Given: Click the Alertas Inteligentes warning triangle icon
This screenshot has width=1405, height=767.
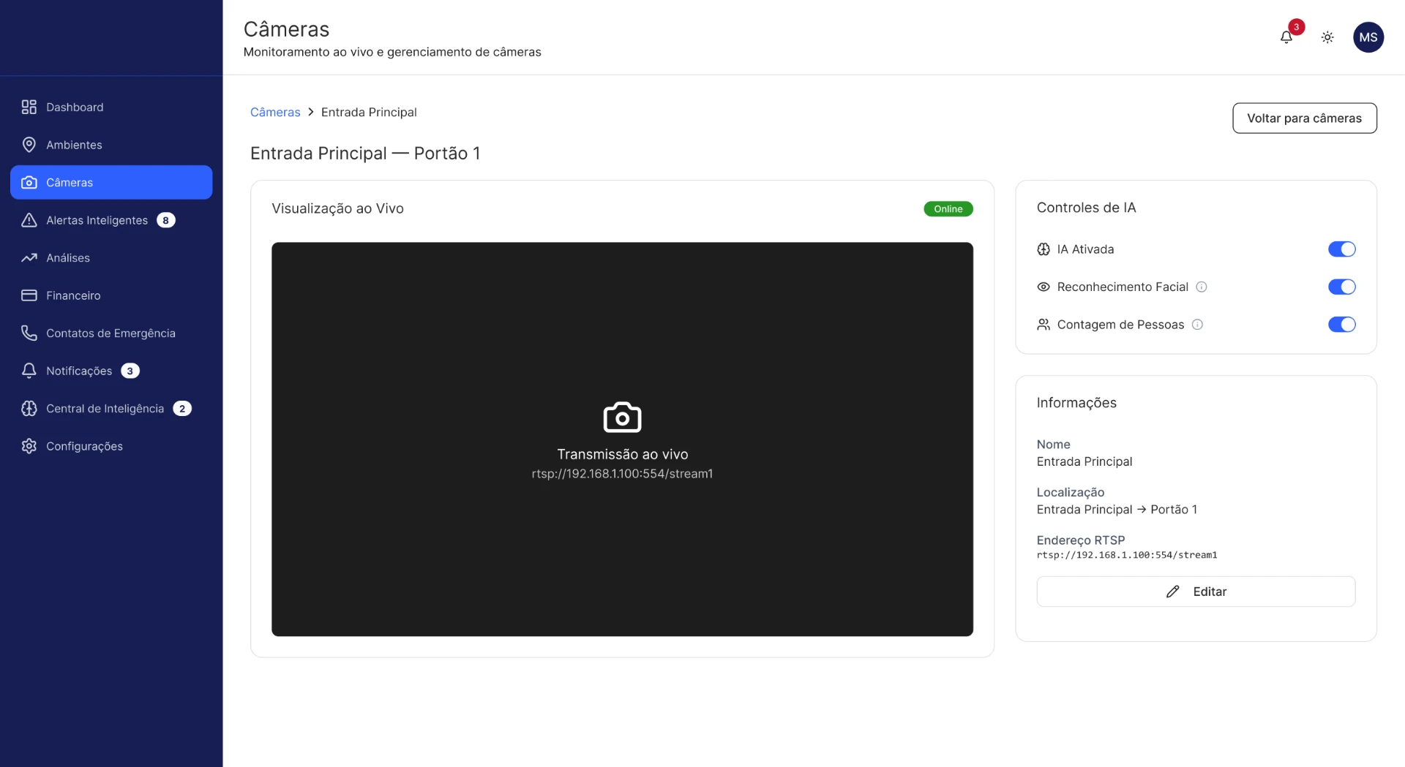Looking at the screenshot, I should tap(29, 220).
